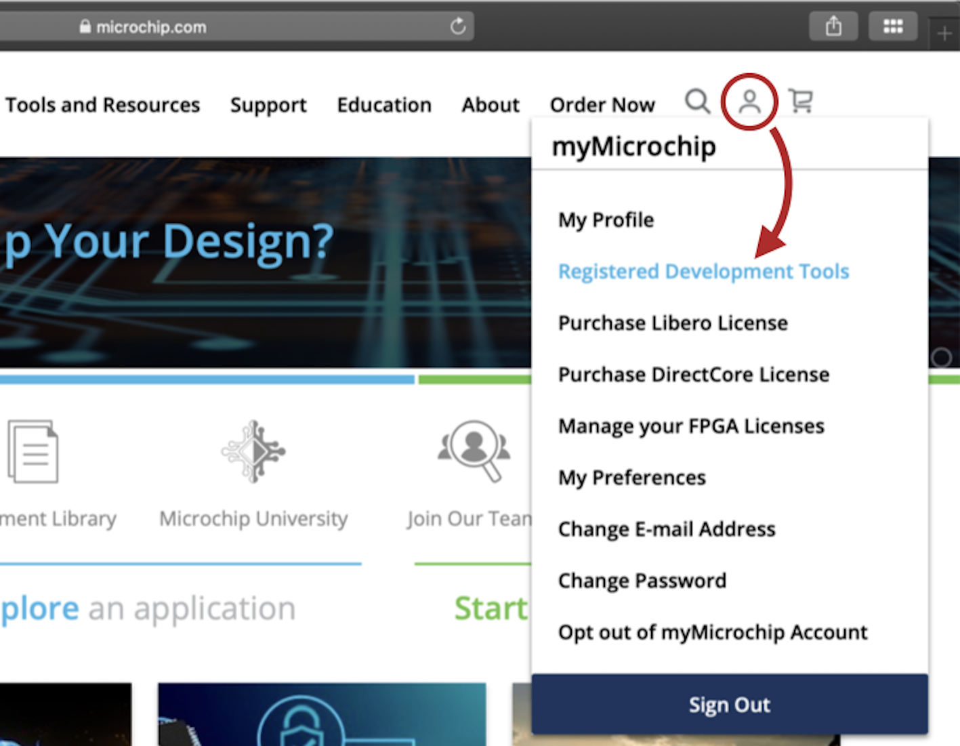Click the browser share icon
960x746 pixels.
(x=833, y=26)
